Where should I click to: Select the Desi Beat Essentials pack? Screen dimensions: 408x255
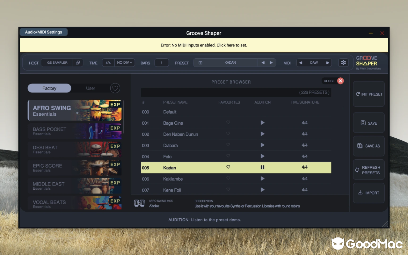click(74, 149)
